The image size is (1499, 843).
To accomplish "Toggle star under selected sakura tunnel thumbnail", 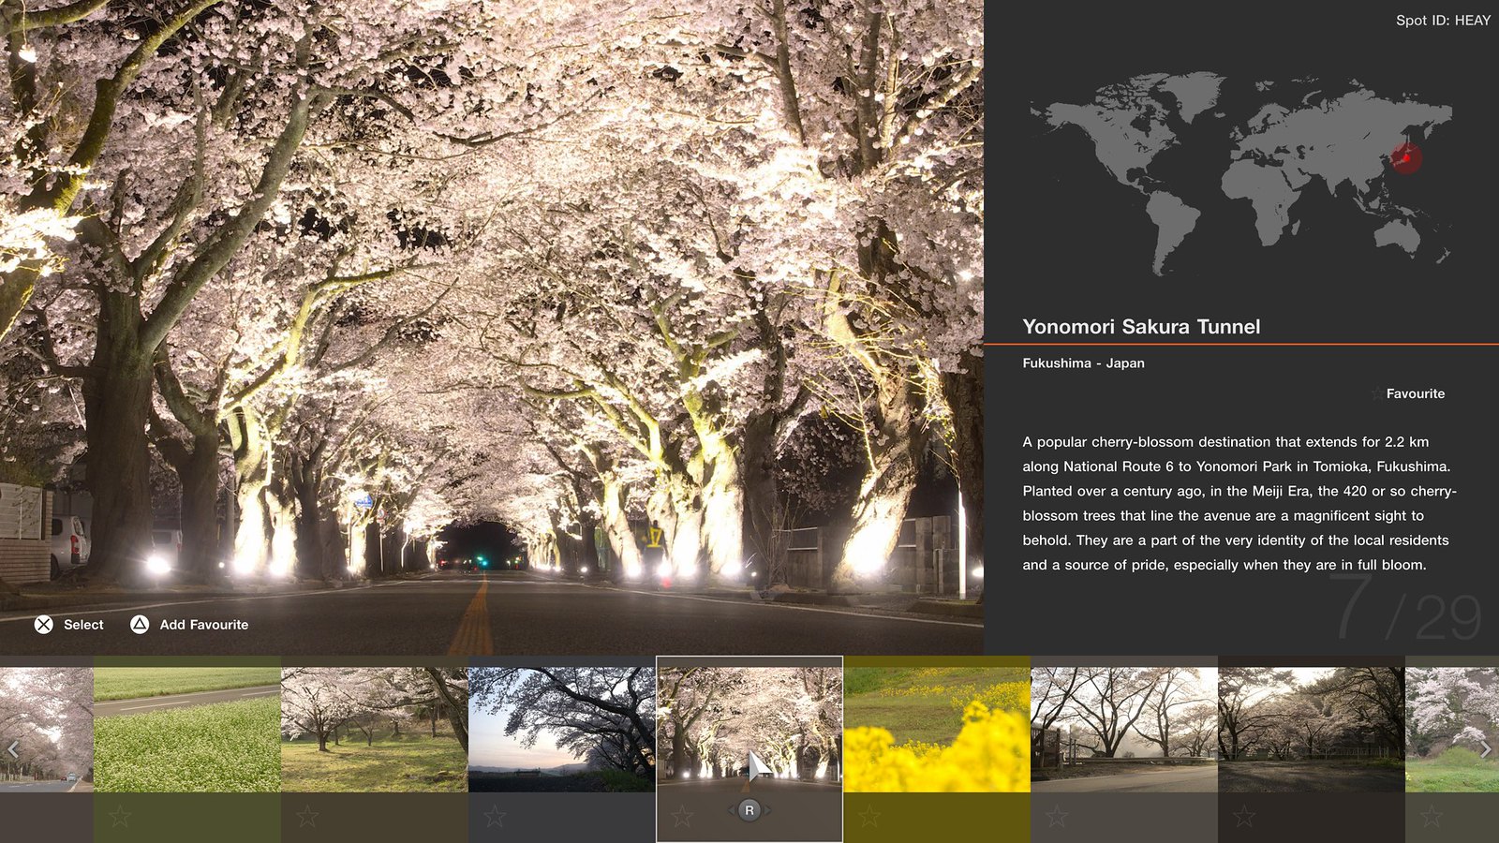I will (x=682, y=816).
